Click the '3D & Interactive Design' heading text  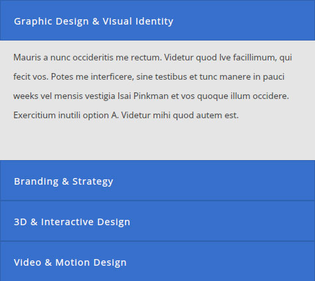(x=72, y=222)
